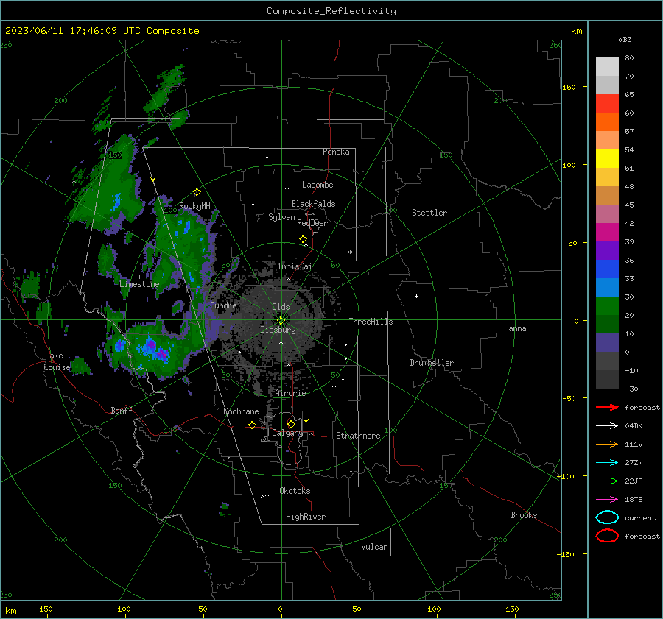Click the intense storm cell west of Sundre
The width and height of the screenshot is (663, 619).
pyautogui.click(x=152, y=348)
